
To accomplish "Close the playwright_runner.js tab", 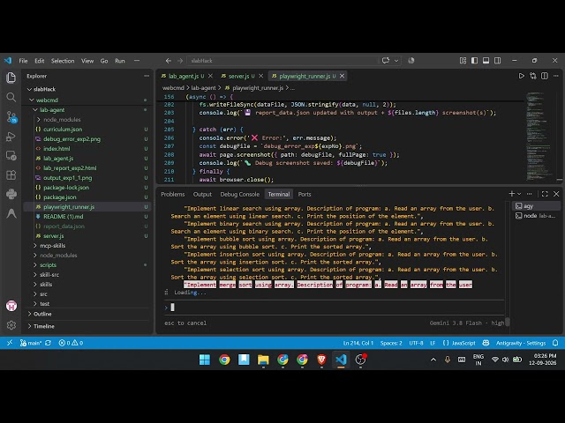I will tap(342, 76).
